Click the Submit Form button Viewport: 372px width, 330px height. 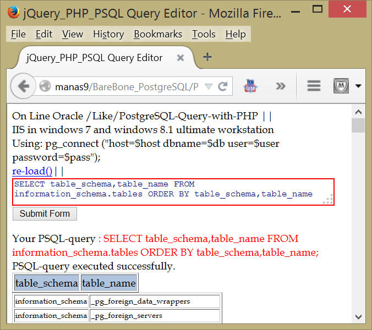click(x=45, y=213)
